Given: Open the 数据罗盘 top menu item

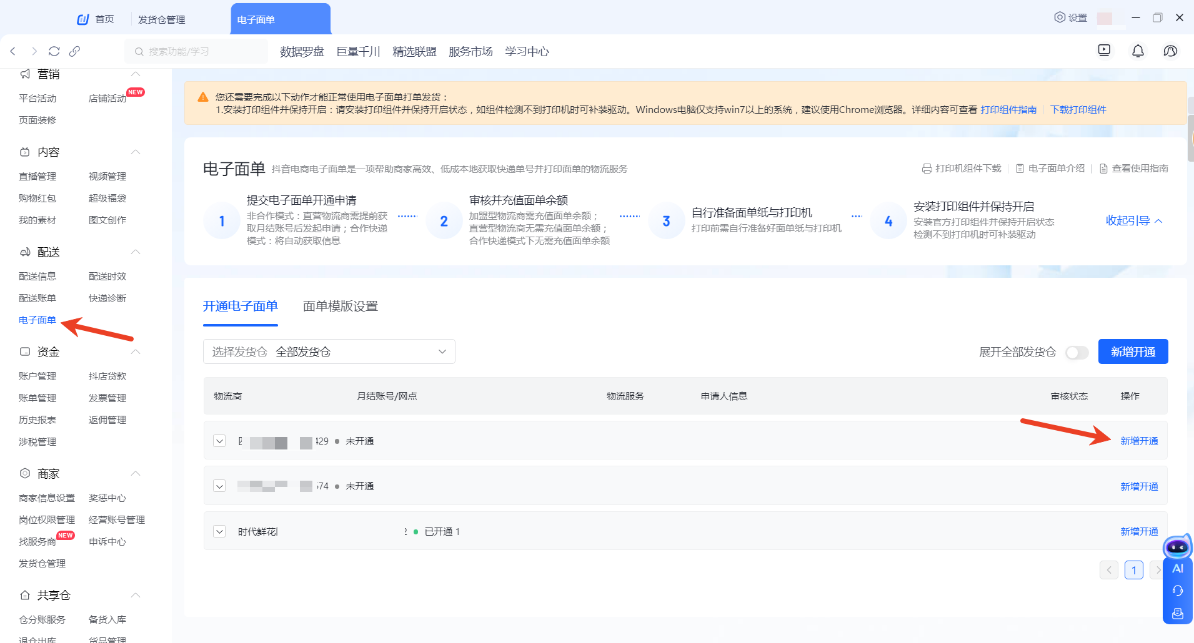Looking at the screenshot, I should coord(302,51).
